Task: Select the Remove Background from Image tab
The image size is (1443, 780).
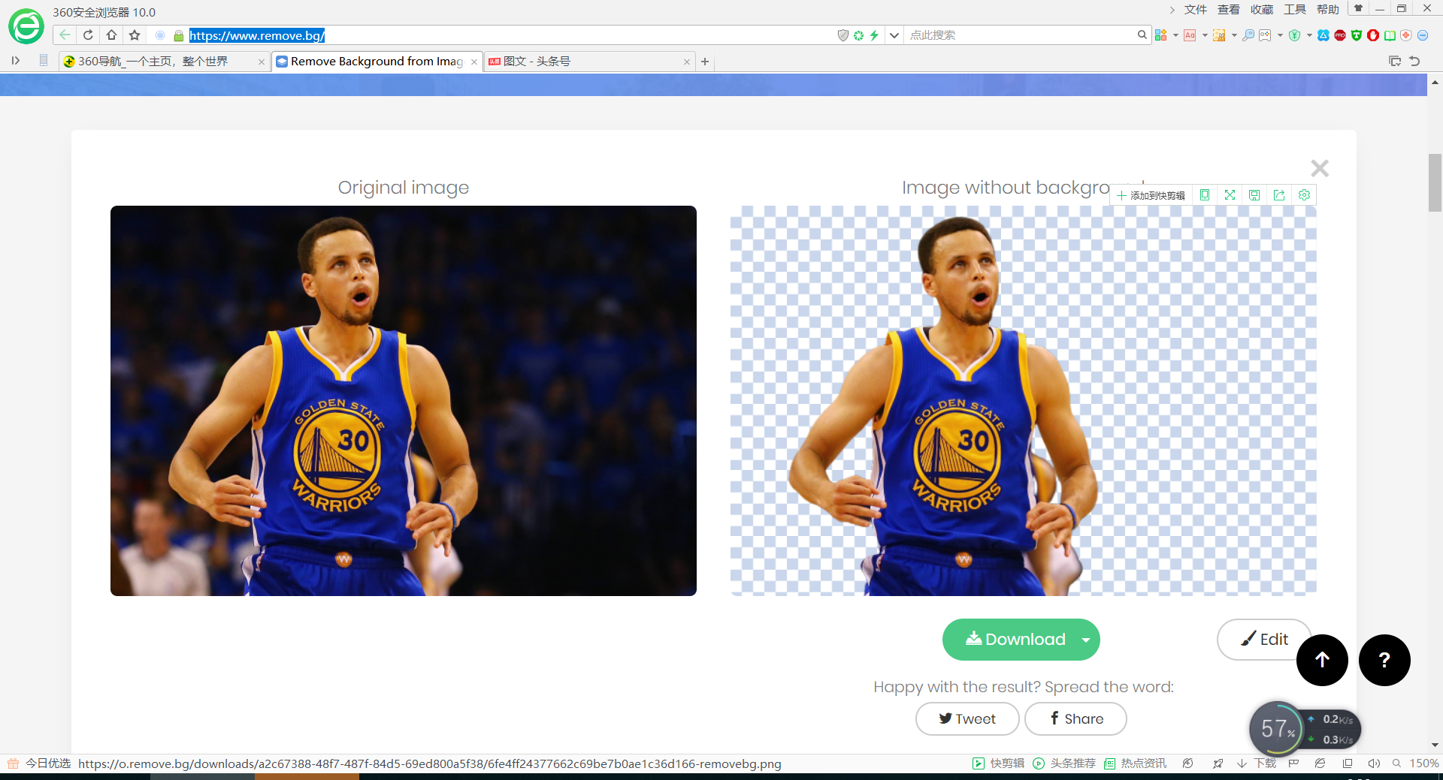Action: (377, 62)
